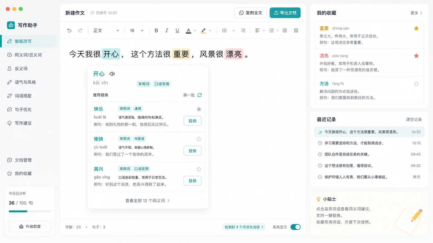The image size is (433, 243).
Task: Click the redo arrow in toolbar
Action: (80, 31)
